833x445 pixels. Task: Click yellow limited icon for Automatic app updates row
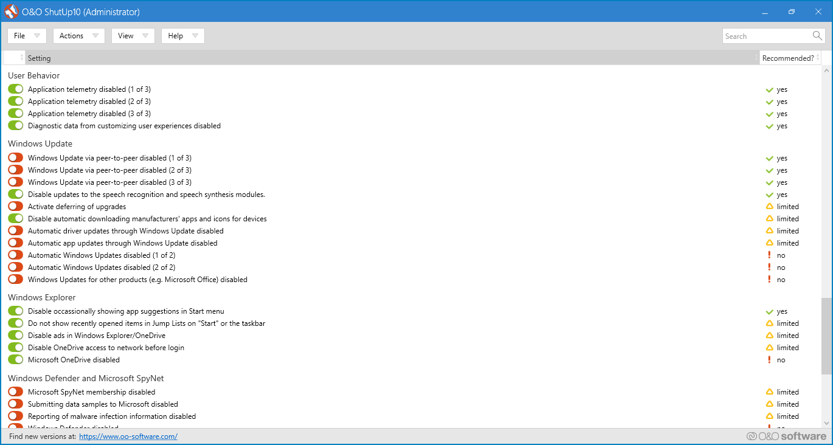click(770, 243)
